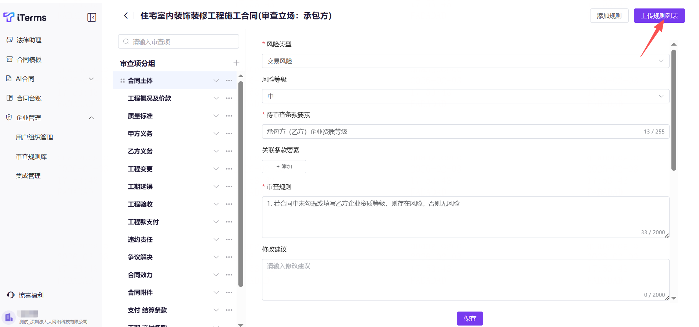This screenshot has height=327, width=699.
Task: Save the rule with the 保存 button
Action: click(470, 319)
